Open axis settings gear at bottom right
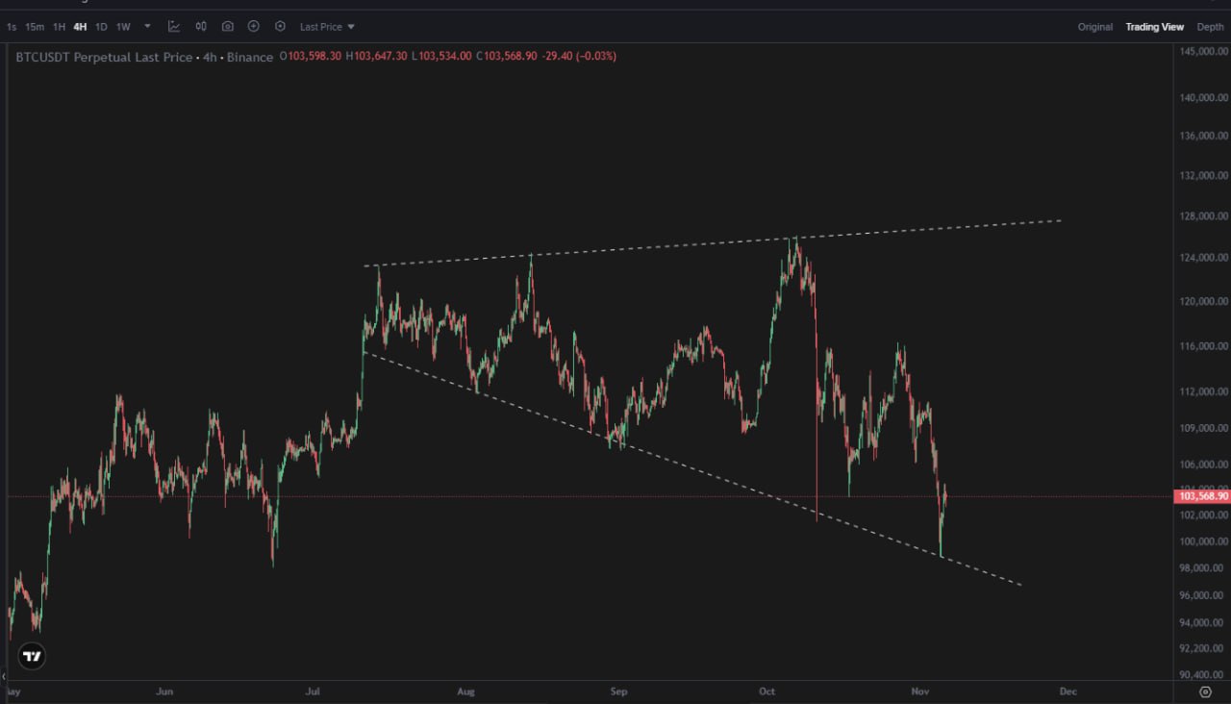This screenshot has height=704, width=1231. [x=1205, y=691]
